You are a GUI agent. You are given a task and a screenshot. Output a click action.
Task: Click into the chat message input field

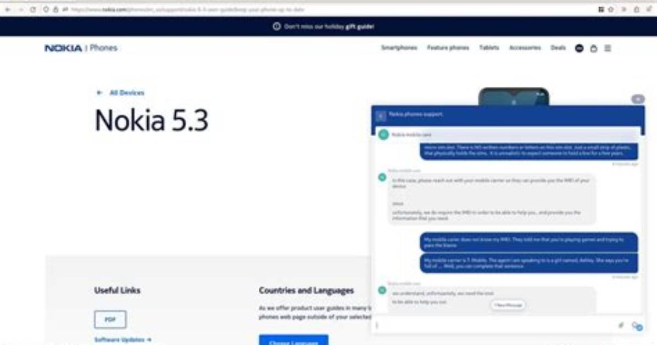[494, 325]
